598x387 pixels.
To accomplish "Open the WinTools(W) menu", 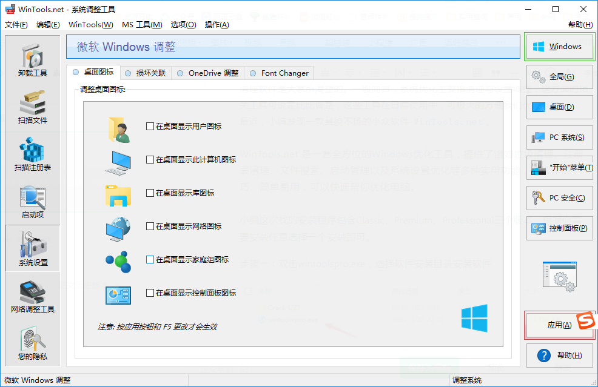I will click(x=91, y=25).
